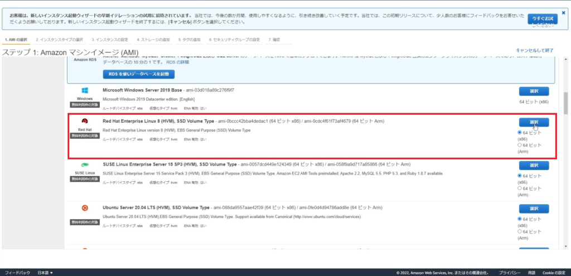
Task: Click the 今すぐお試し button in banner
Action: 542,19
